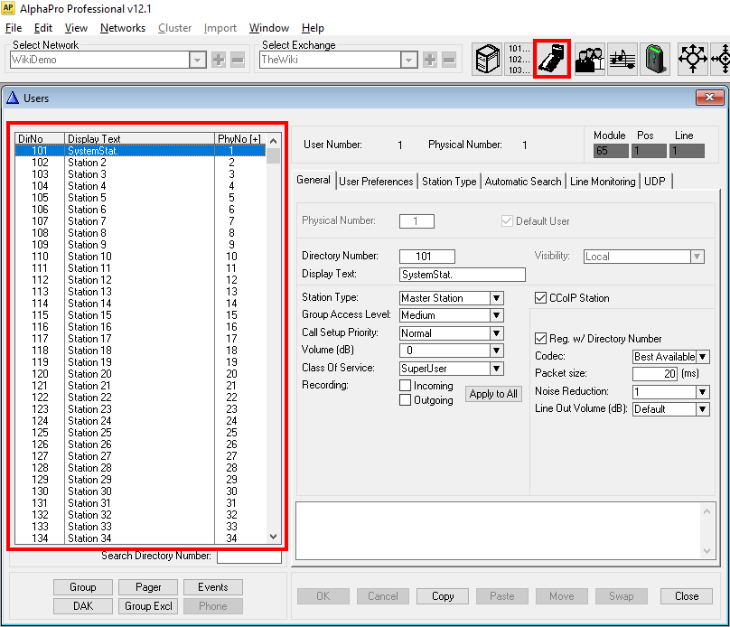Open the Class Of Service dropdown

click(x=496, y=369)
